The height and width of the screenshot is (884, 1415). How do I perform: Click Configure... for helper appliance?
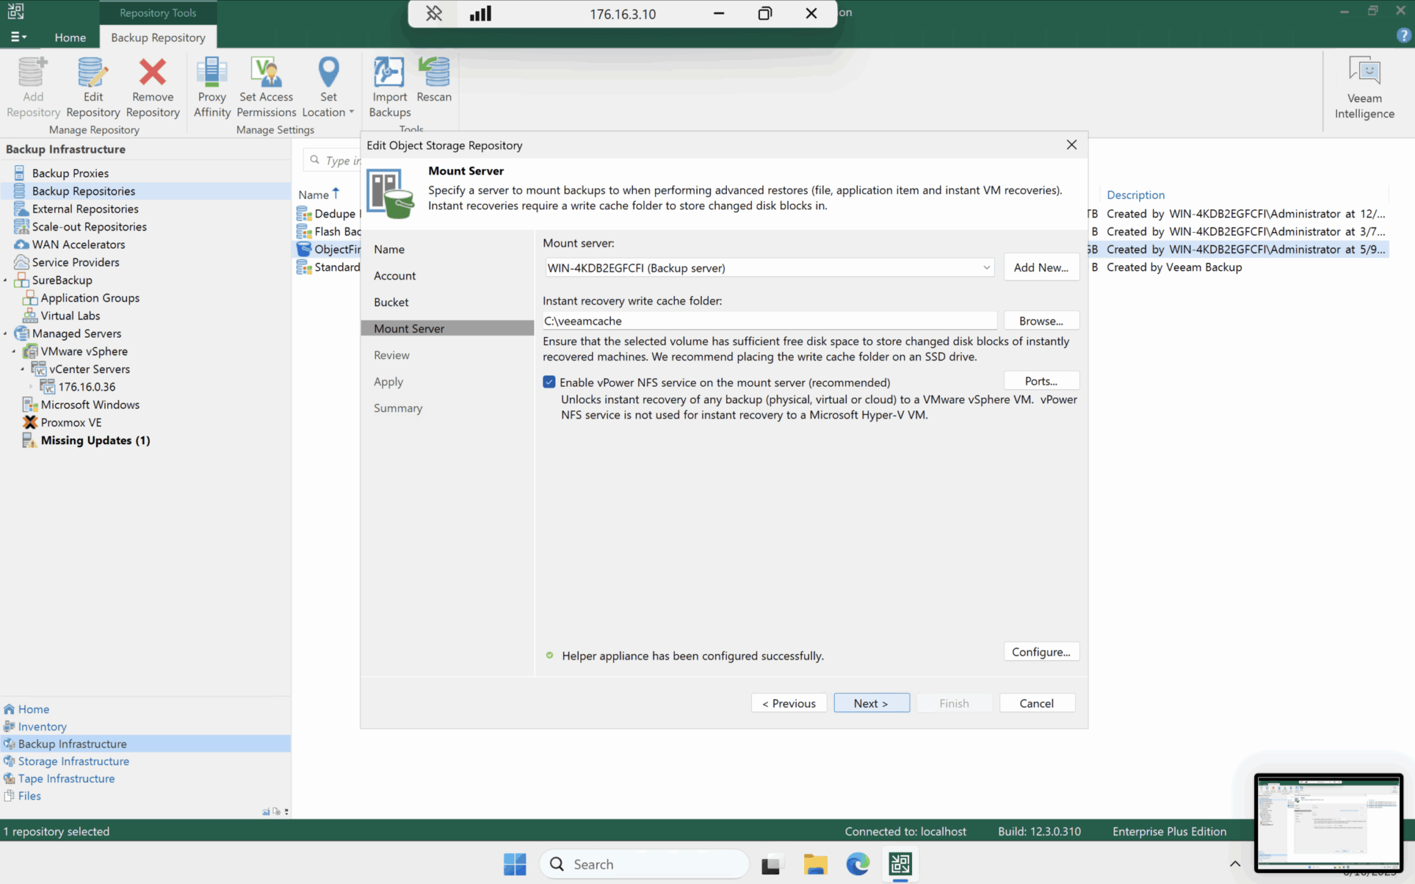[1041, 652]
